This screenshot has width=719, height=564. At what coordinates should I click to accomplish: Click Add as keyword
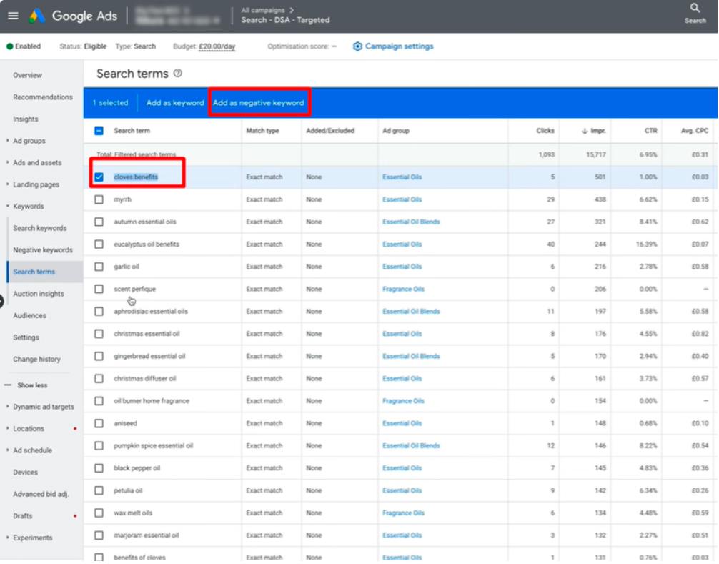pos(174,103)
